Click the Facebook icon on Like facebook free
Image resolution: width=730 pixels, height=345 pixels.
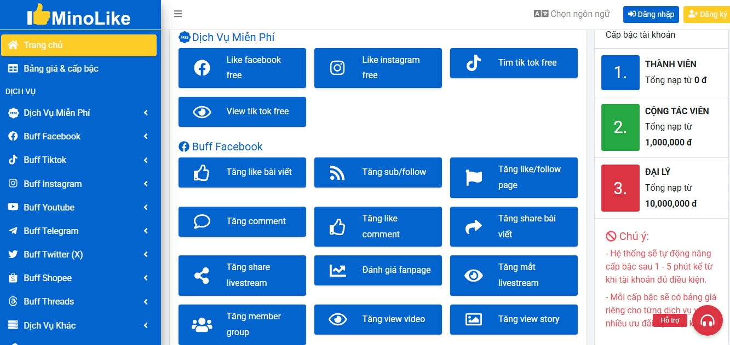coord(202,68)
